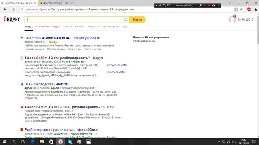Open the browser hamburger menu
The height and width of the screenshot is (145, 259).
230,3
